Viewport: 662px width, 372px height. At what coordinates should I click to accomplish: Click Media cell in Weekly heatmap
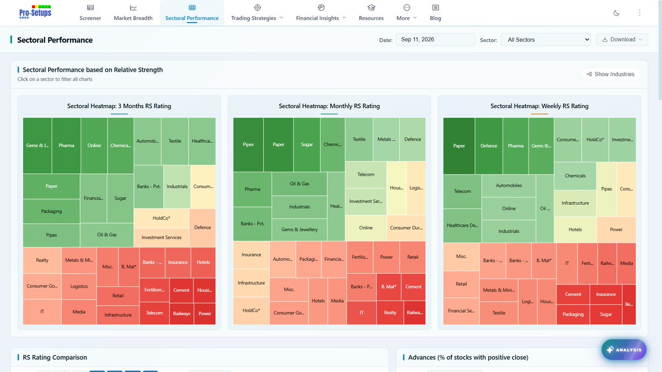pyautogui.click(x=626, y=263)
